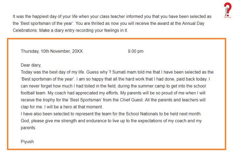Screen dimensions: 235x153
Task: Click 'Celebrations' in the prompt paragraph
Action: tap(25, 31)
